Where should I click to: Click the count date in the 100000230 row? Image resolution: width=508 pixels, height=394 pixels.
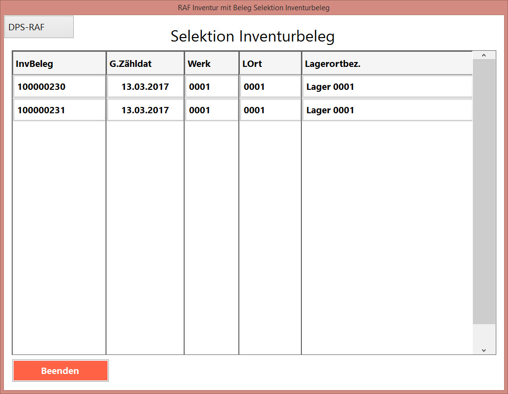point(145,87)
